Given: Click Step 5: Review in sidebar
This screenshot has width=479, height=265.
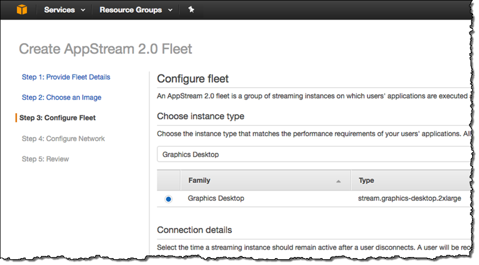Looking at the screenshot, I should [45, 159].
